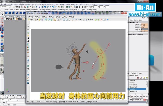The height and width of the screenshot is (106, 163).
Task: Switch to the Dynamics shelf tab
Action: click(47, 10)
